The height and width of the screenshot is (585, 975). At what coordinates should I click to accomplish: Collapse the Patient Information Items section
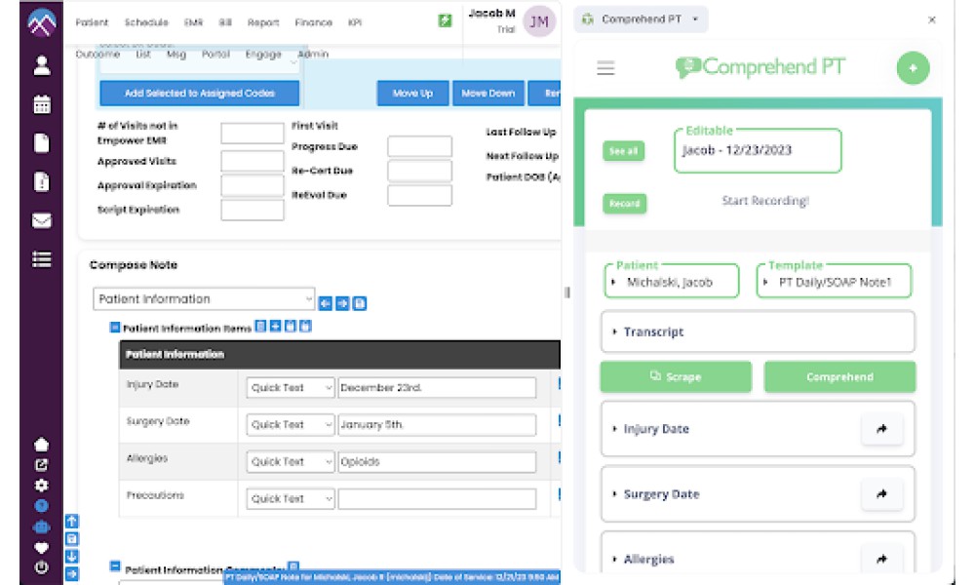pyautogui.click(x=115, y=327)
